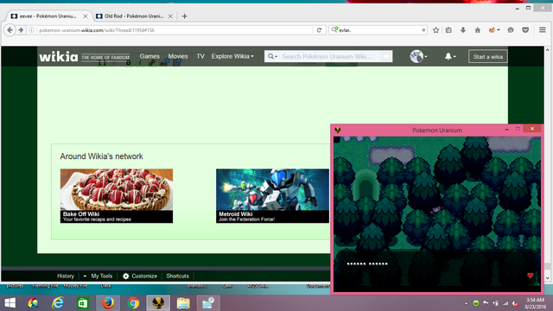The image size is (553, 311).
Task: Open the Firefox hamburger menu
Action: [x=543, y=30]
